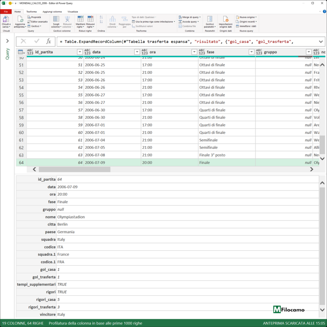The width and height of the screenshot is (327, 327).
Task: Click Usa la prima riga come intestazione
Action: (x=154, y=22)
